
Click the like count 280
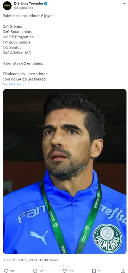(x=71, y=271)
